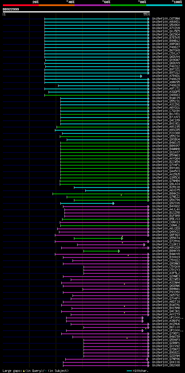The height and width of the screenshot is (373, 185).
Task: Open hit UniRef100_Q79EF1
Action: 166,333
